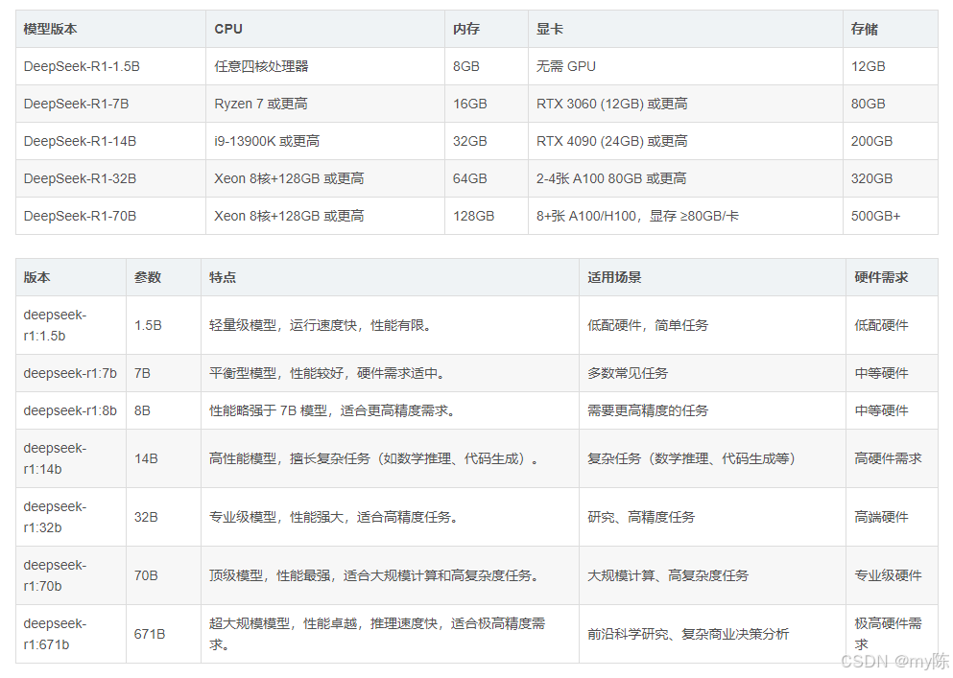Click the '模型版本' column header
This screenshot has height=678, width=953.
click(x=110, y=29)
